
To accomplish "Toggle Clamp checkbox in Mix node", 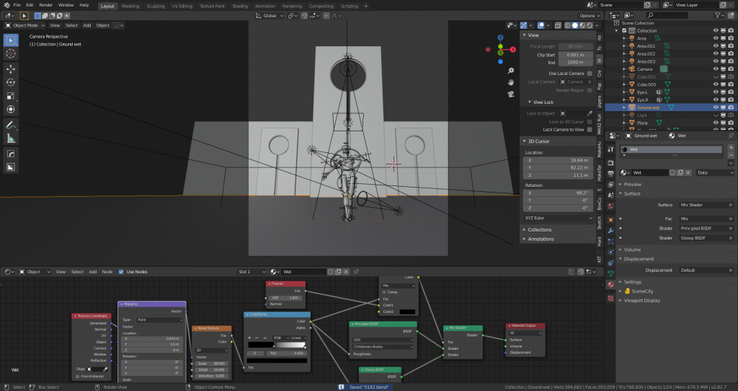I will (x=384, y=292).
